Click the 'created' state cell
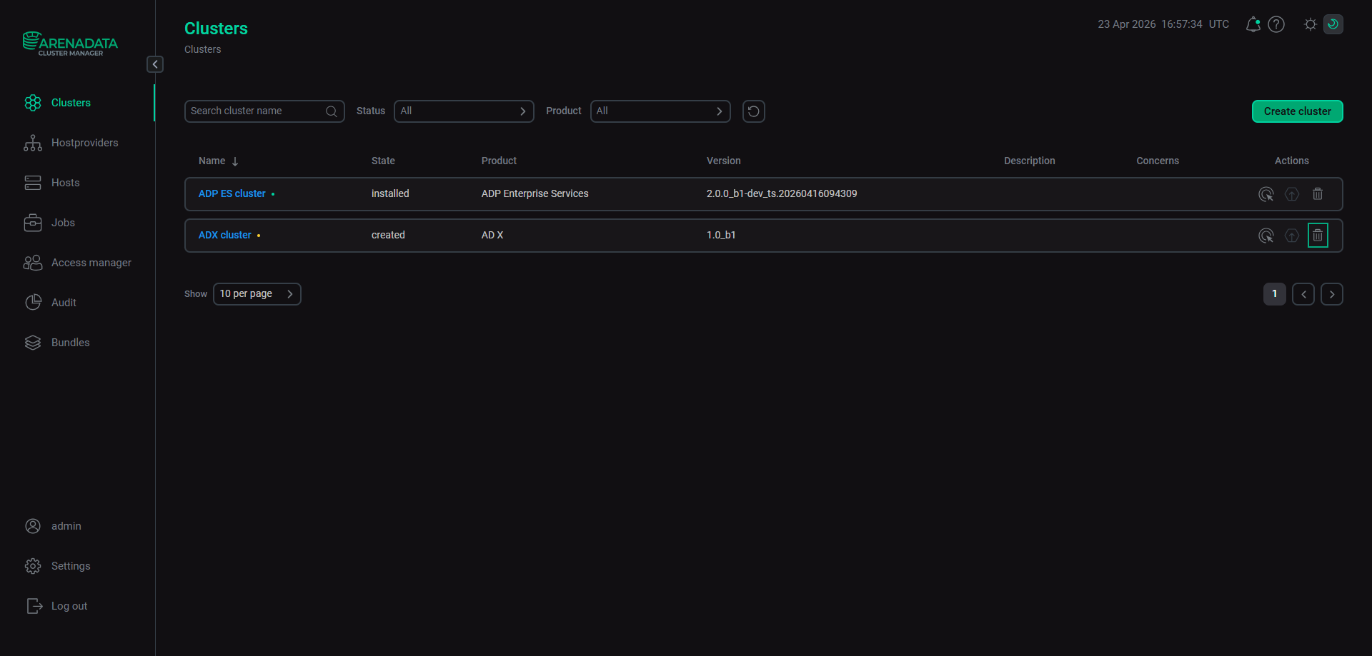Image resolution: width=1372 pixels, height=656 pixels. (388, 236)
